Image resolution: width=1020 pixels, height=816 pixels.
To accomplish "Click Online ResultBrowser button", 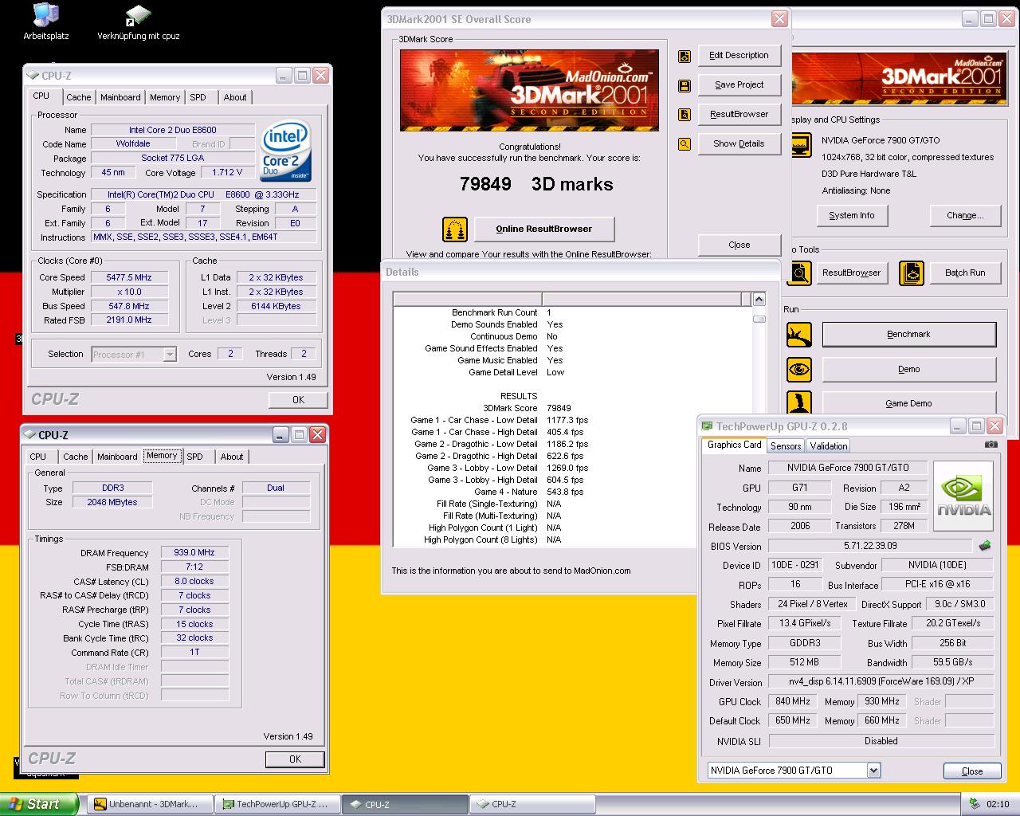I will [x=543, y=229].
